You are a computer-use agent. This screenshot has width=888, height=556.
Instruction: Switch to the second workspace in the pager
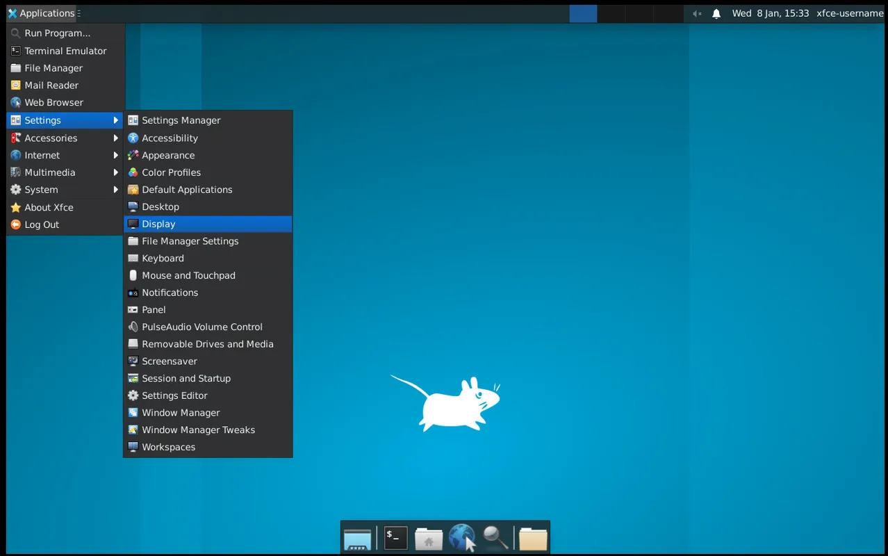click(611, 13)
